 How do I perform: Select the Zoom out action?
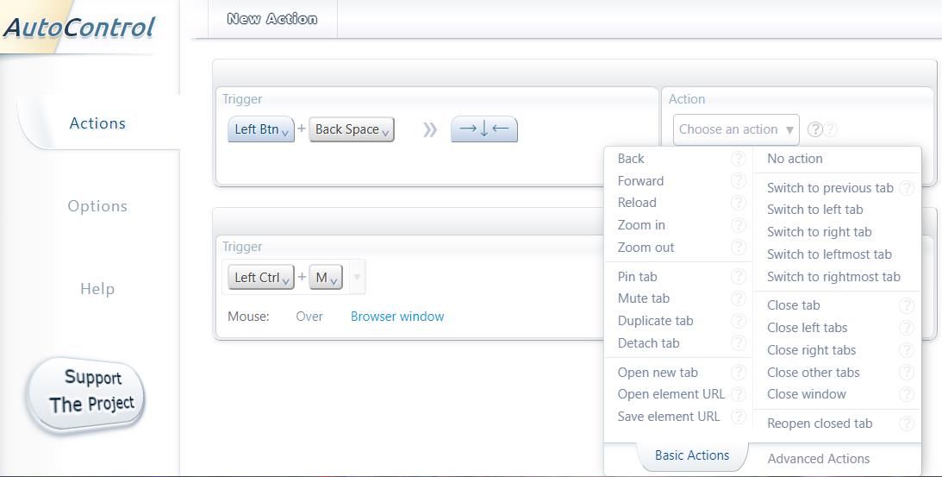point(646,248)
